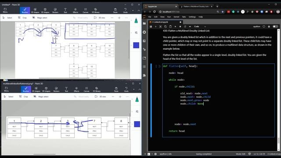Save the notebook with the save icon
The width and height of the screenshot is (281, 158).
tap(151, 26)
